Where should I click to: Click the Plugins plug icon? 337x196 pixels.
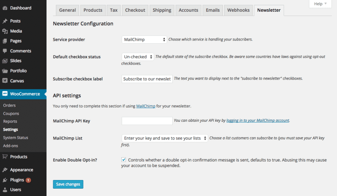5,180
